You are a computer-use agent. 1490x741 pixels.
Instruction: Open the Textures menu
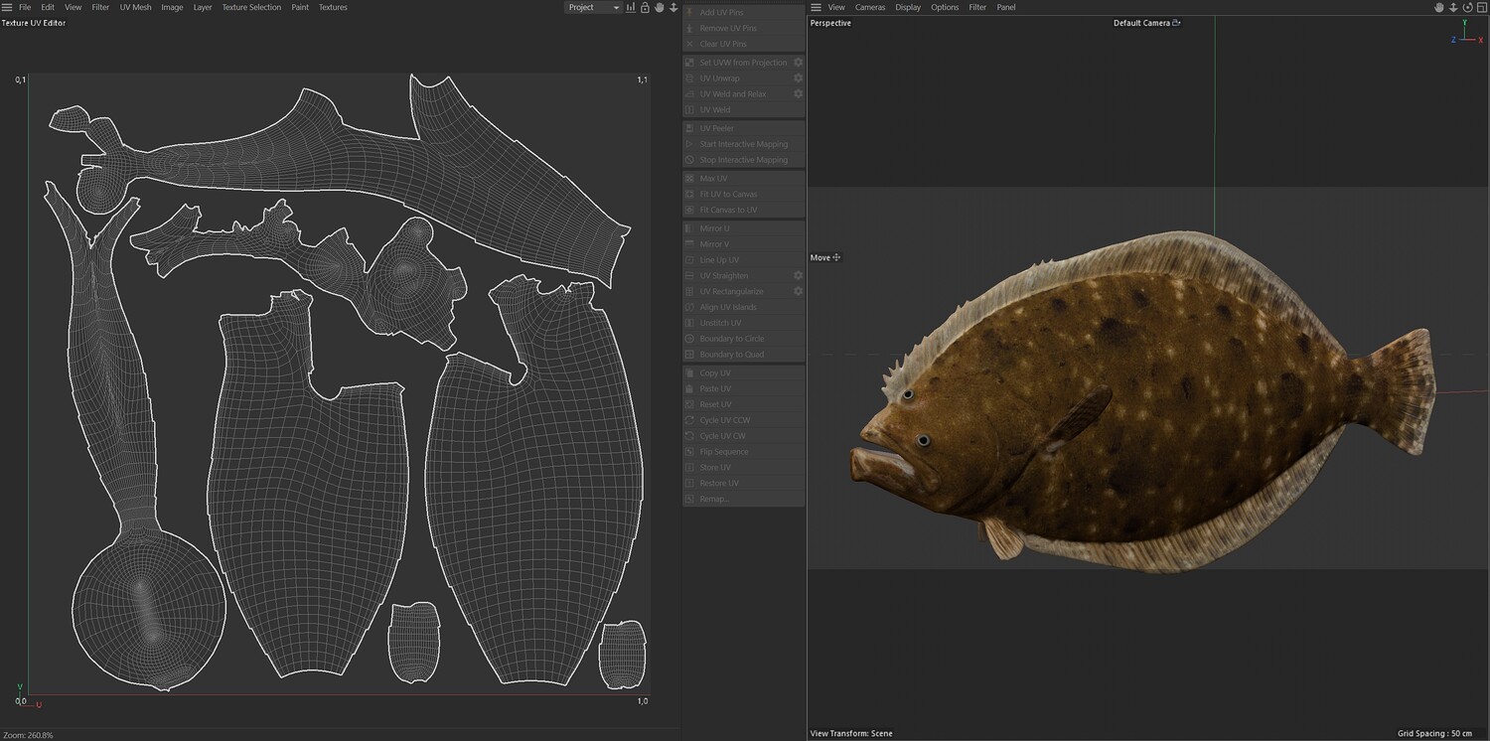pos(333,7)
